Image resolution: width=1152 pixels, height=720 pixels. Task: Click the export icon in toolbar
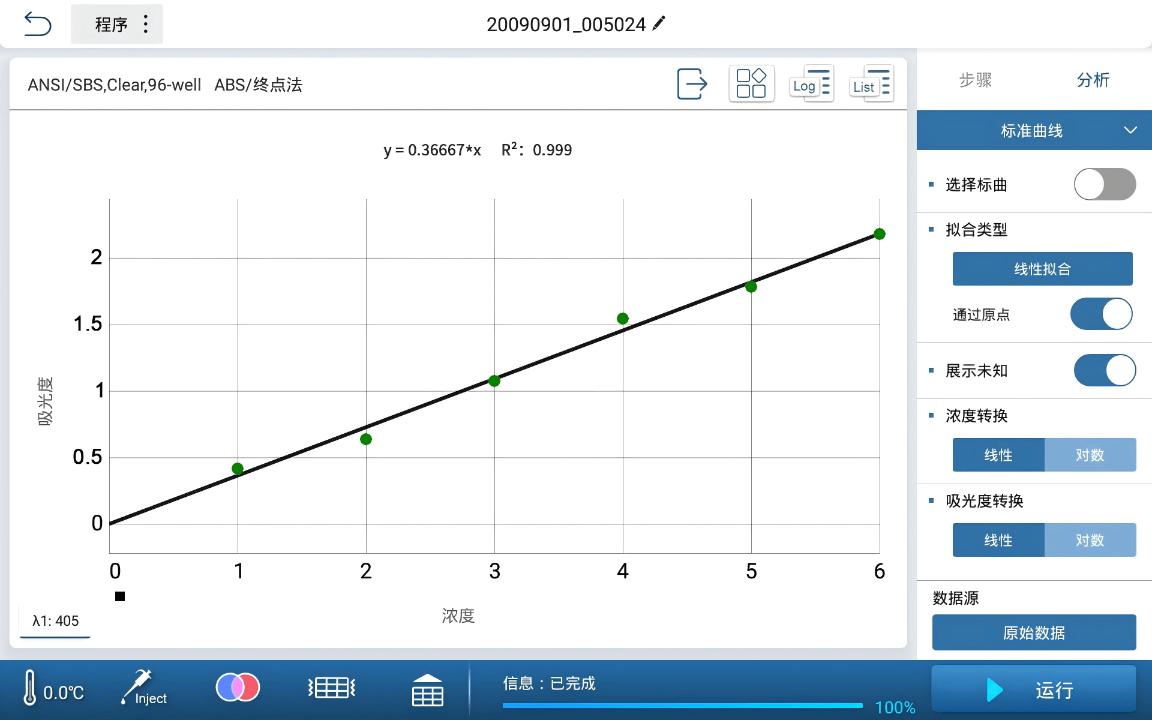click(x=692, y=83)
